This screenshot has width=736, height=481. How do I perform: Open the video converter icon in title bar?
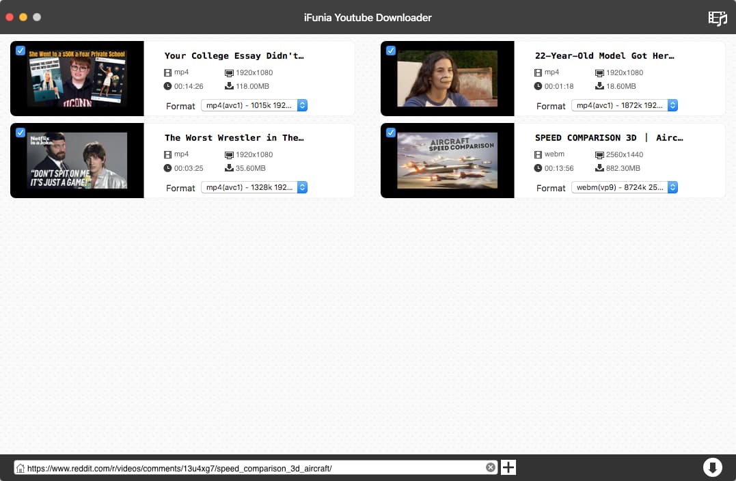(x=717, y=18)
